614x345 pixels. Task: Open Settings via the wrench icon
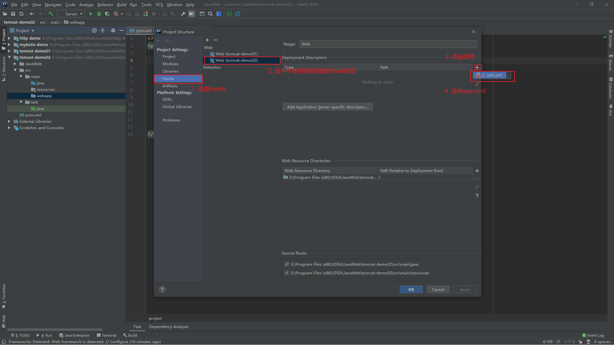pyautogui.click(x=183, y=14)
